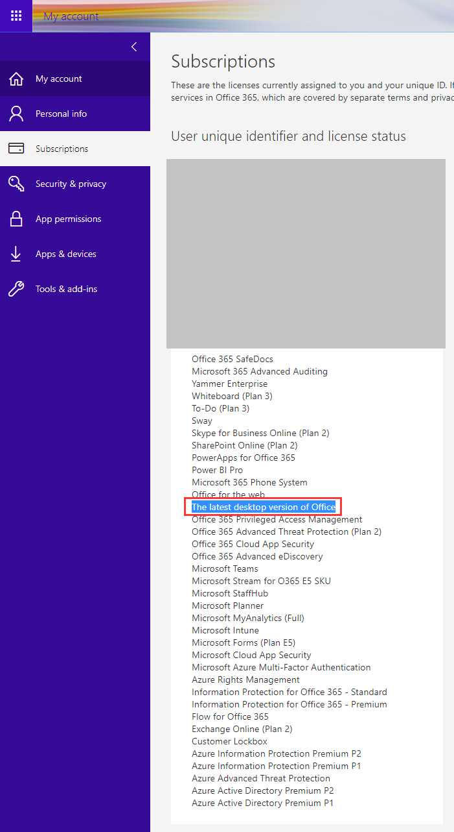
Task: Click Whiteboard (Plan 3) entry
Action: click(x=232, y=396)
